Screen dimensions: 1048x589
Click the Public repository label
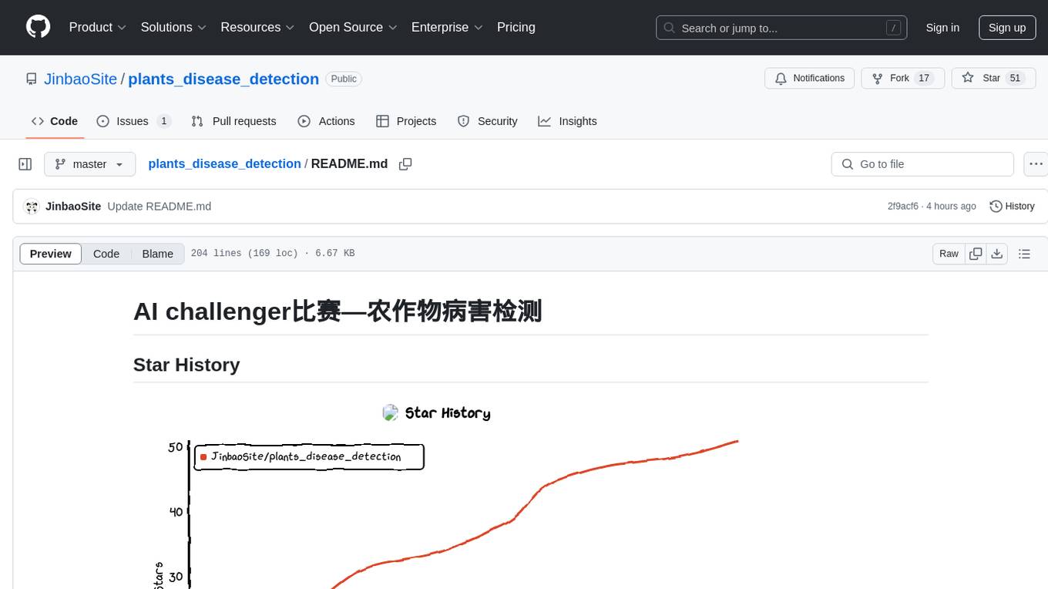click(x=344, y=79)
